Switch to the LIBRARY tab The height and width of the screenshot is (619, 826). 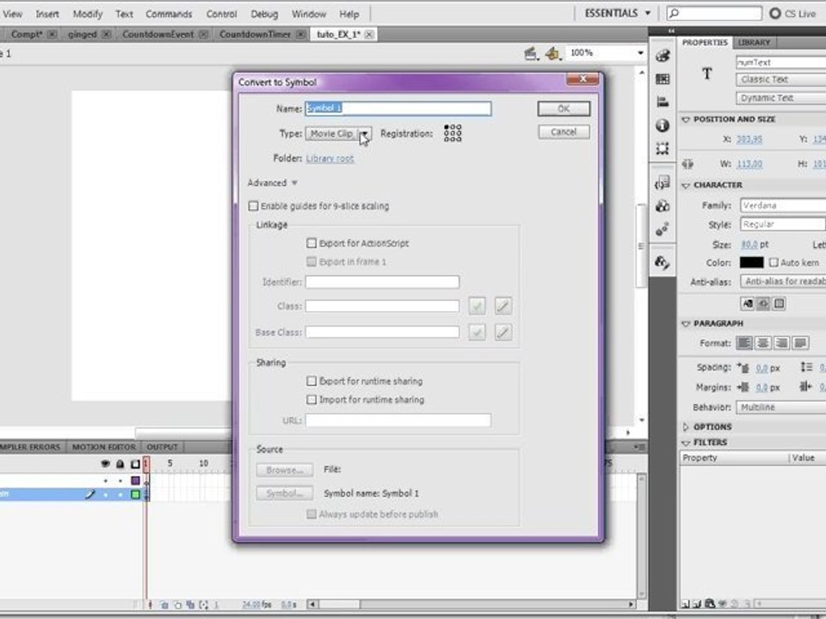(x=754, y=42)
